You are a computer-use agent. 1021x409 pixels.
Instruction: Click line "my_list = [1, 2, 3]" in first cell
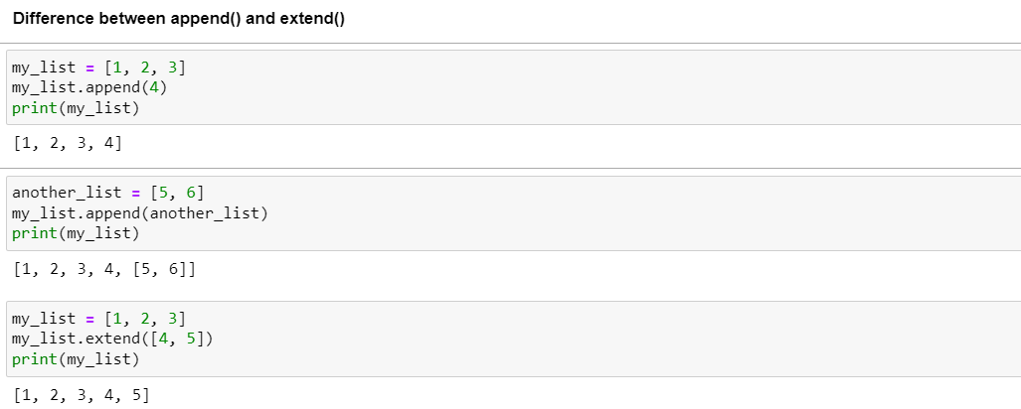click(x=99, y=67)
